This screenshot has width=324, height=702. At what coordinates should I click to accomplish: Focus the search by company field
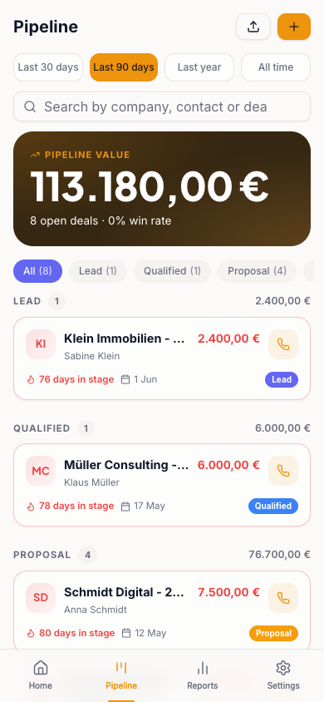pyautogui.click(x=162, y=106)
